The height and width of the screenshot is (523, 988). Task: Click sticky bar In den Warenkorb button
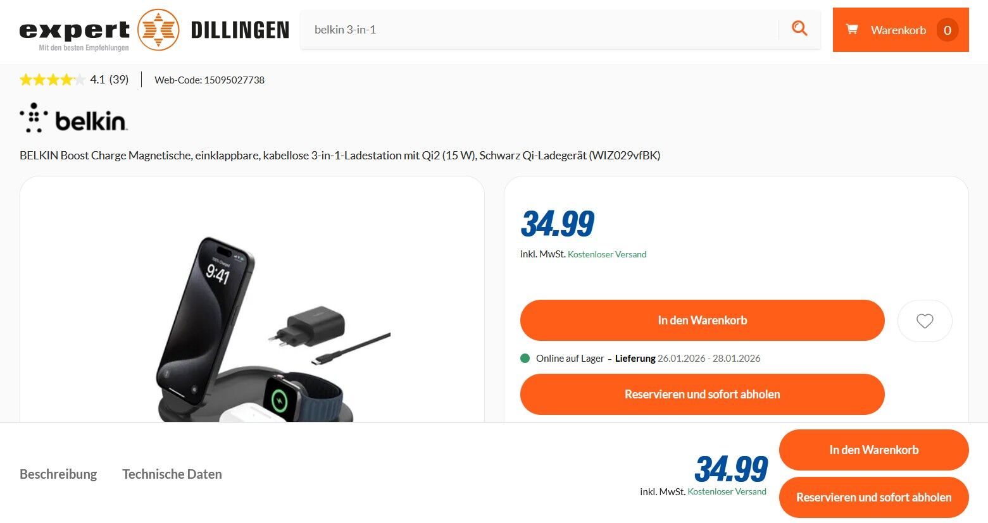click(x=873, y=450)
